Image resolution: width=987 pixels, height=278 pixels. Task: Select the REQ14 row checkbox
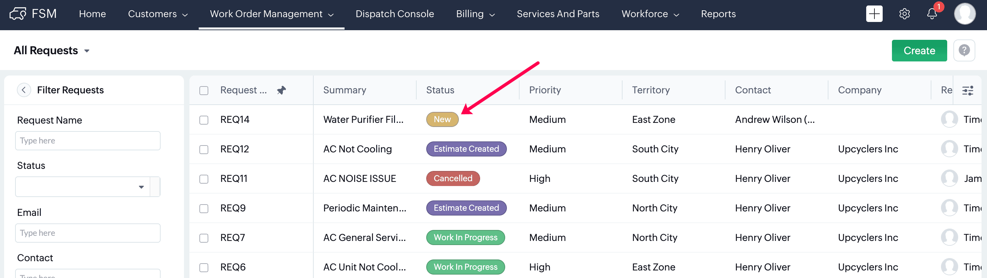click(x=204, y=120)
